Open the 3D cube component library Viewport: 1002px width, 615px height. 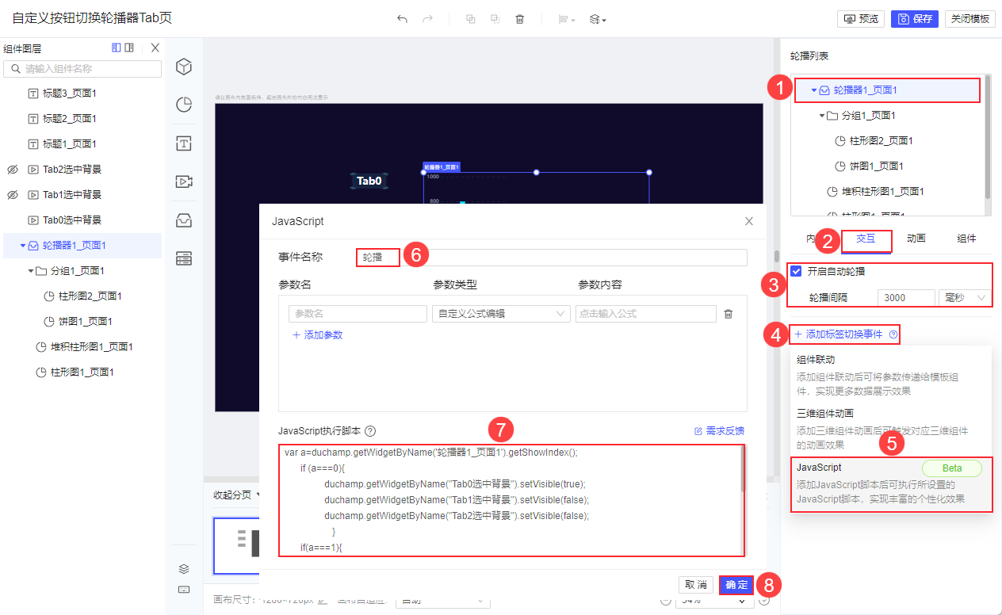pyautogui.click(x=184, y=67)
